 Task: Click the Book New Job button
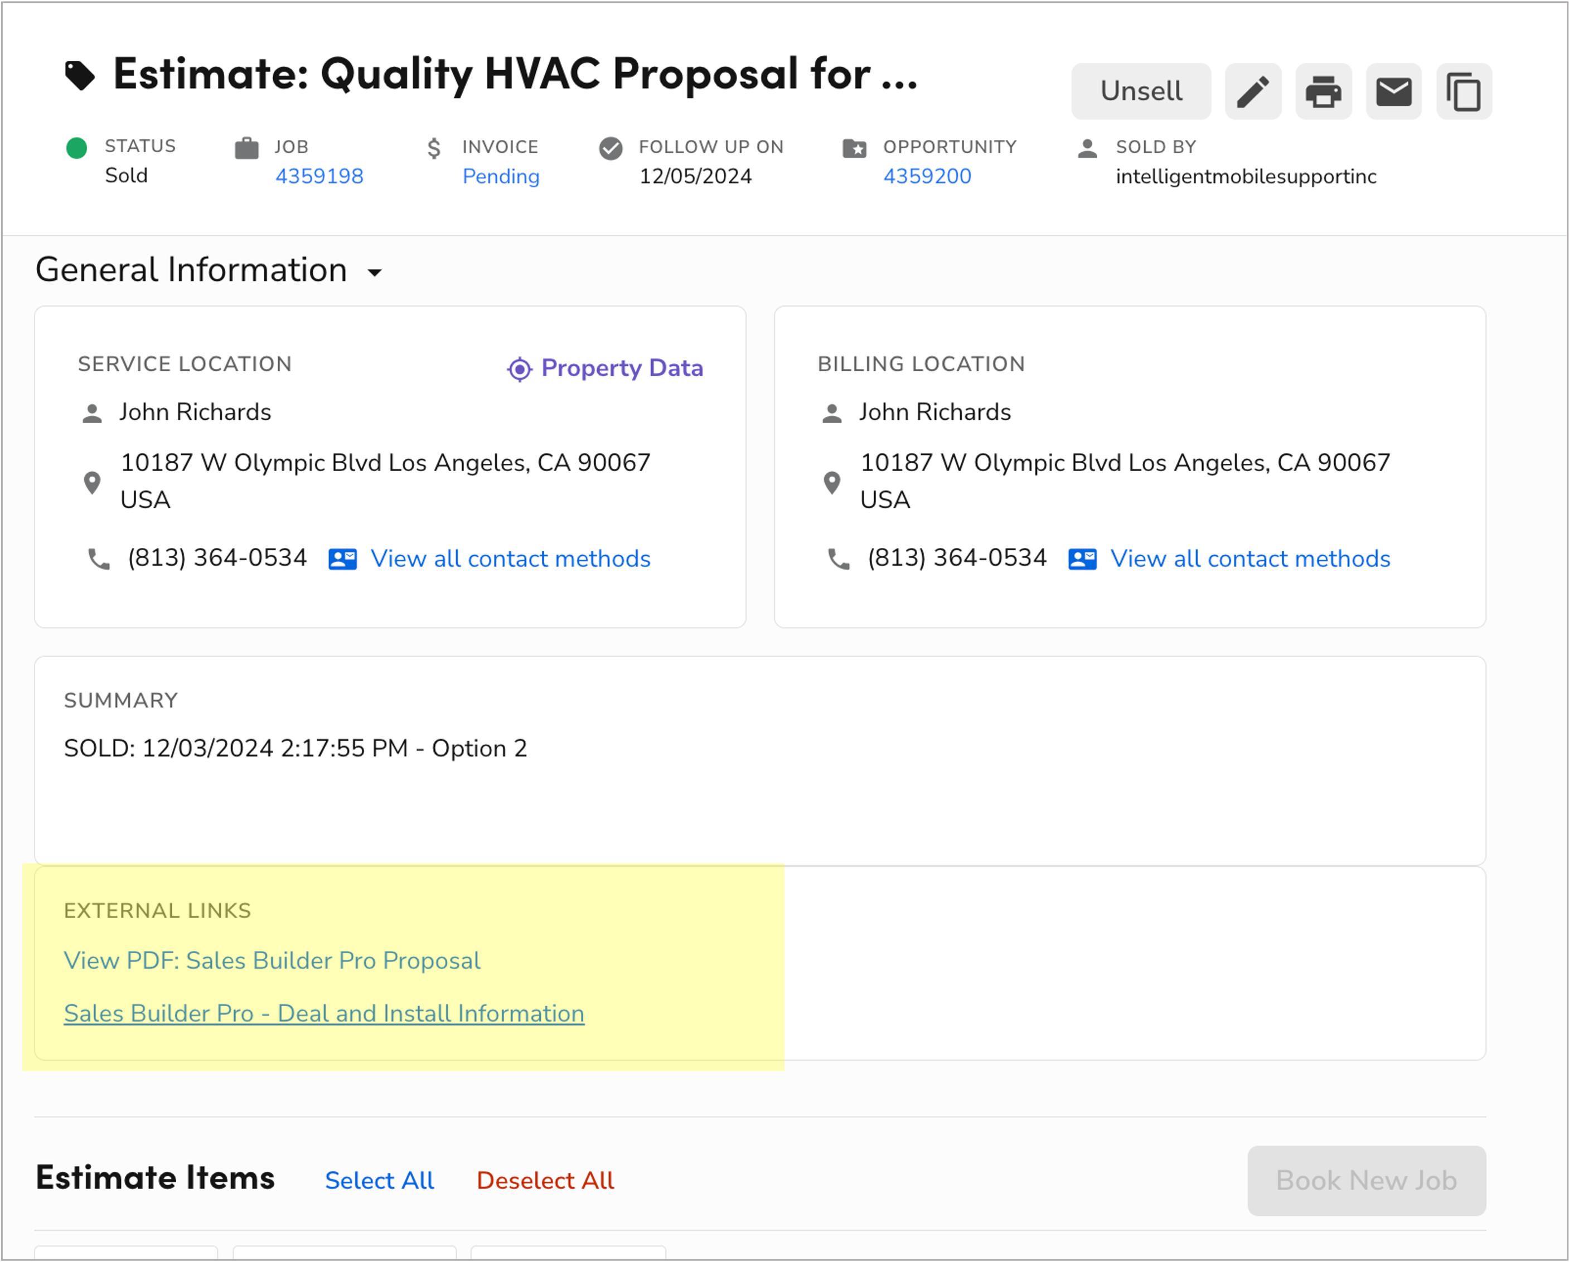(x=1366, y=1181)
